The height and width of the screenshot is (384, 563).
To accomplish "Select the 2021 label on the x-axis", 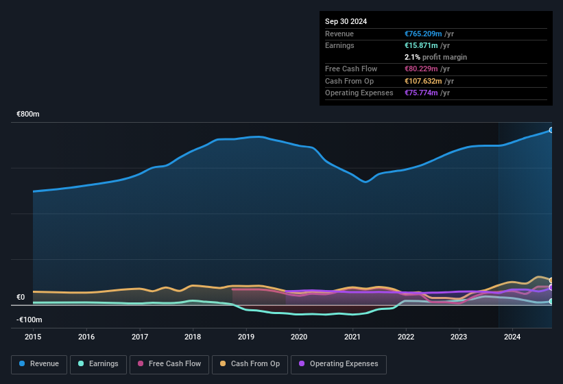I will coord(352,337).
